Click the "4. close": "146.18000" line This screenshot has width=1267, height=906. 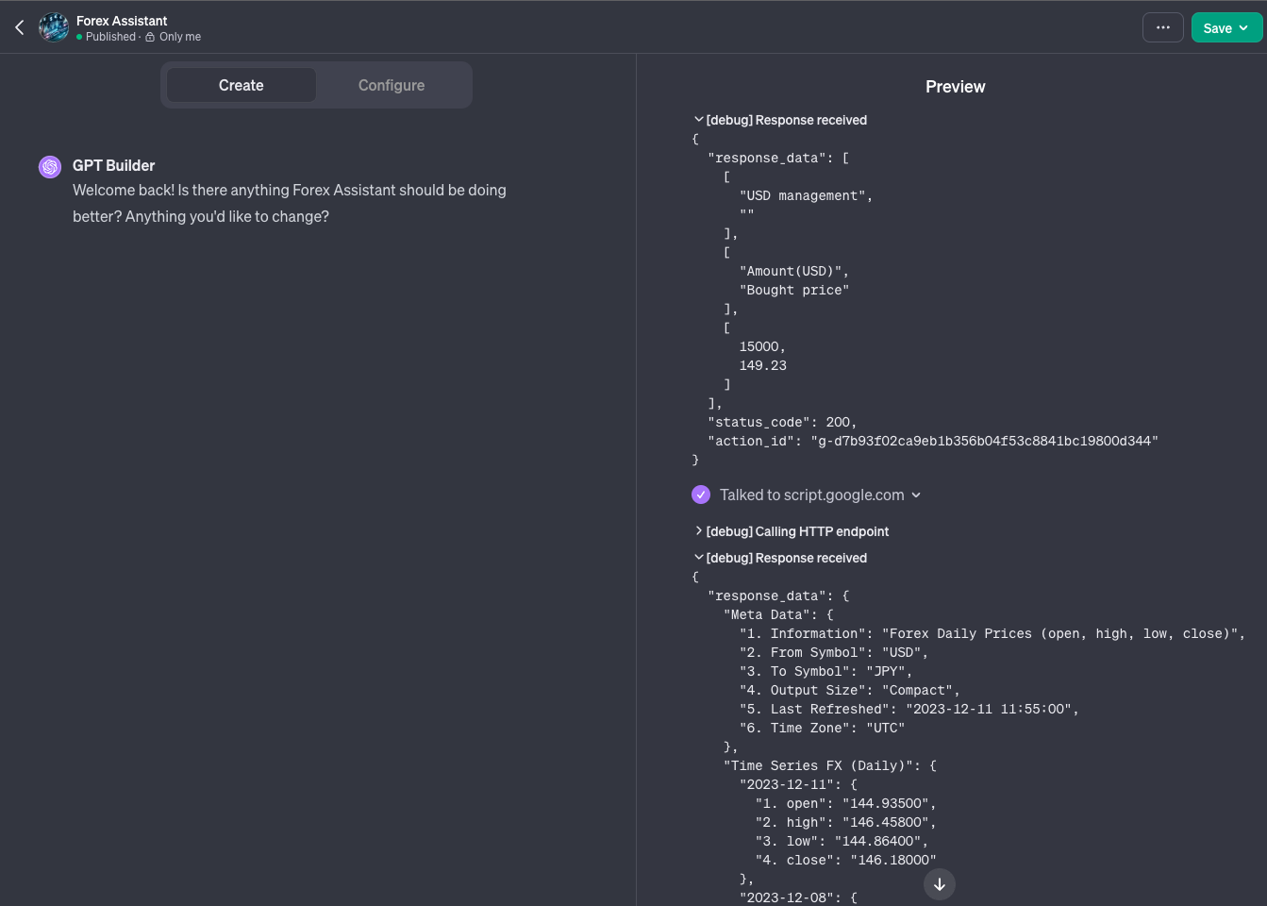click(846, 860)
